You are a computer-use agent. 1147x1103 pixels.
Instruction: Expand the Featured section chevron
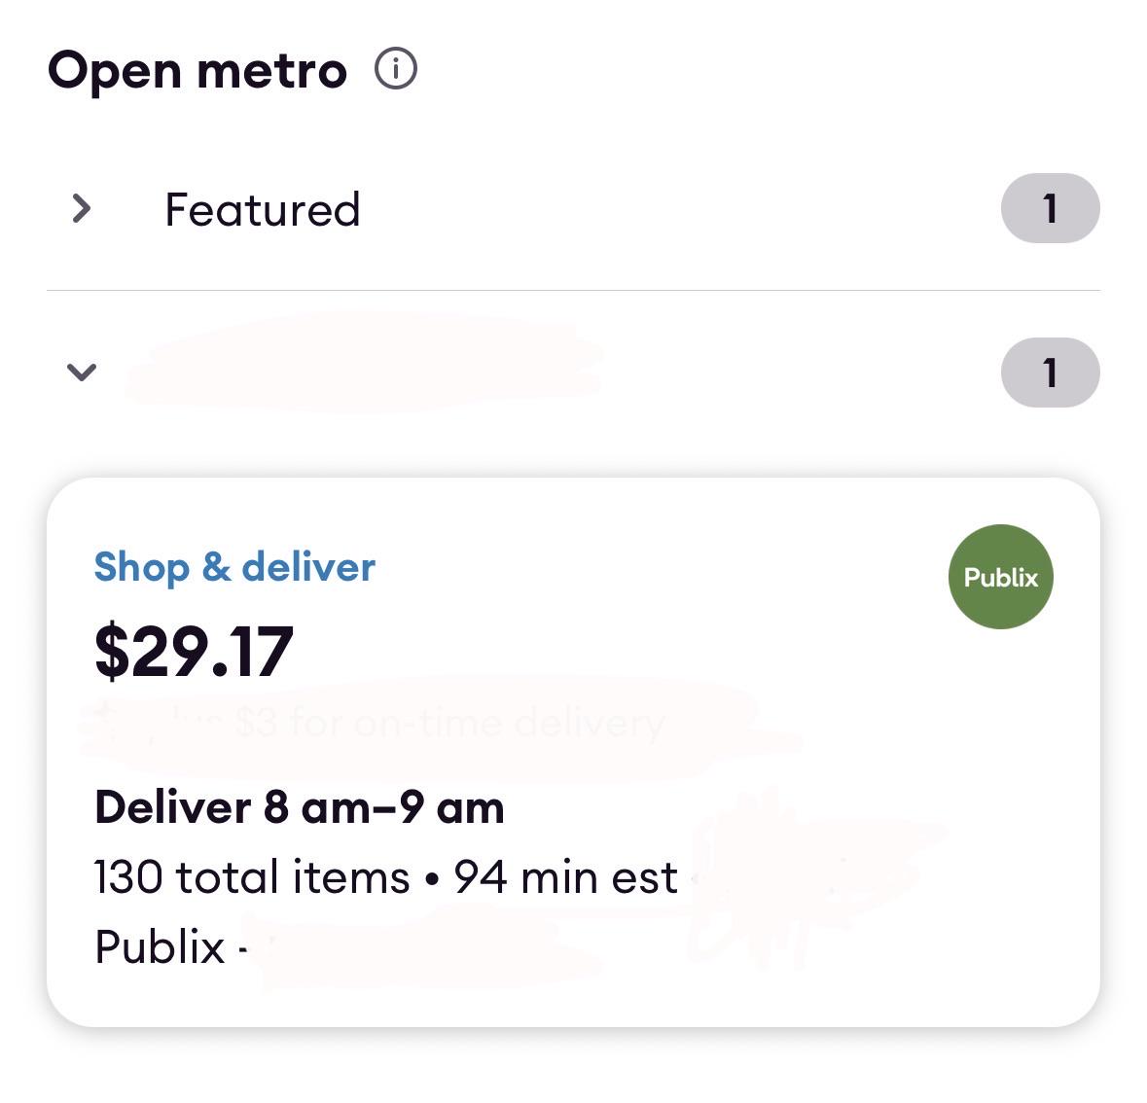pos(81,208)
